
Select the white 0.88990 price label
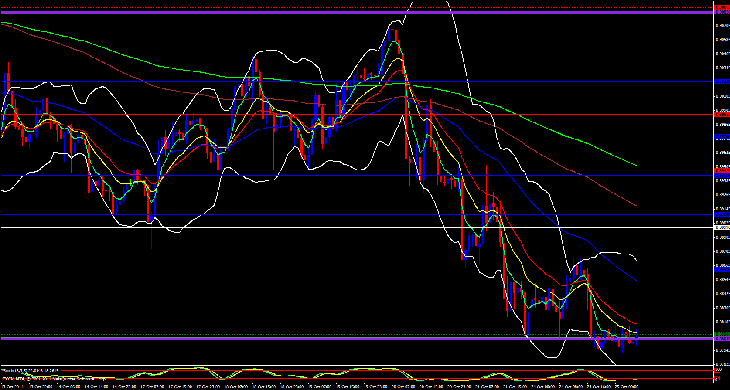[722, 227]
